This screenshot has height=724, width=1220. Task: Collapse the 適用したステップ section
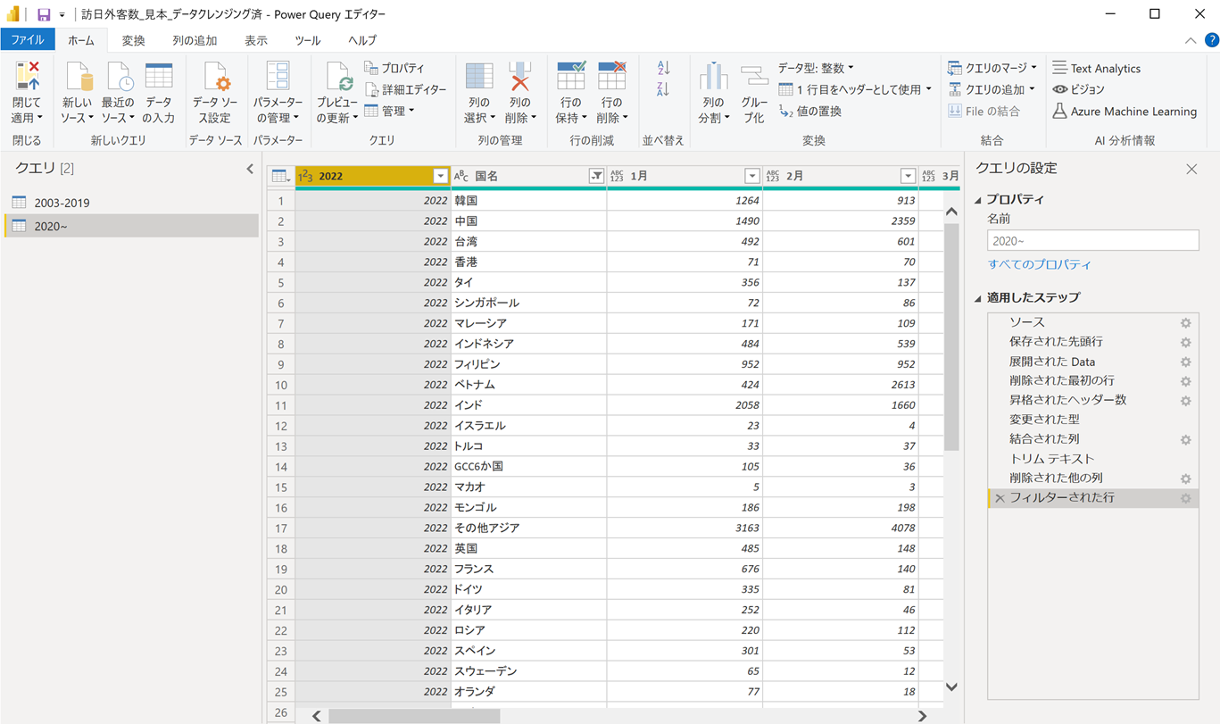click(x=977, y=298)
